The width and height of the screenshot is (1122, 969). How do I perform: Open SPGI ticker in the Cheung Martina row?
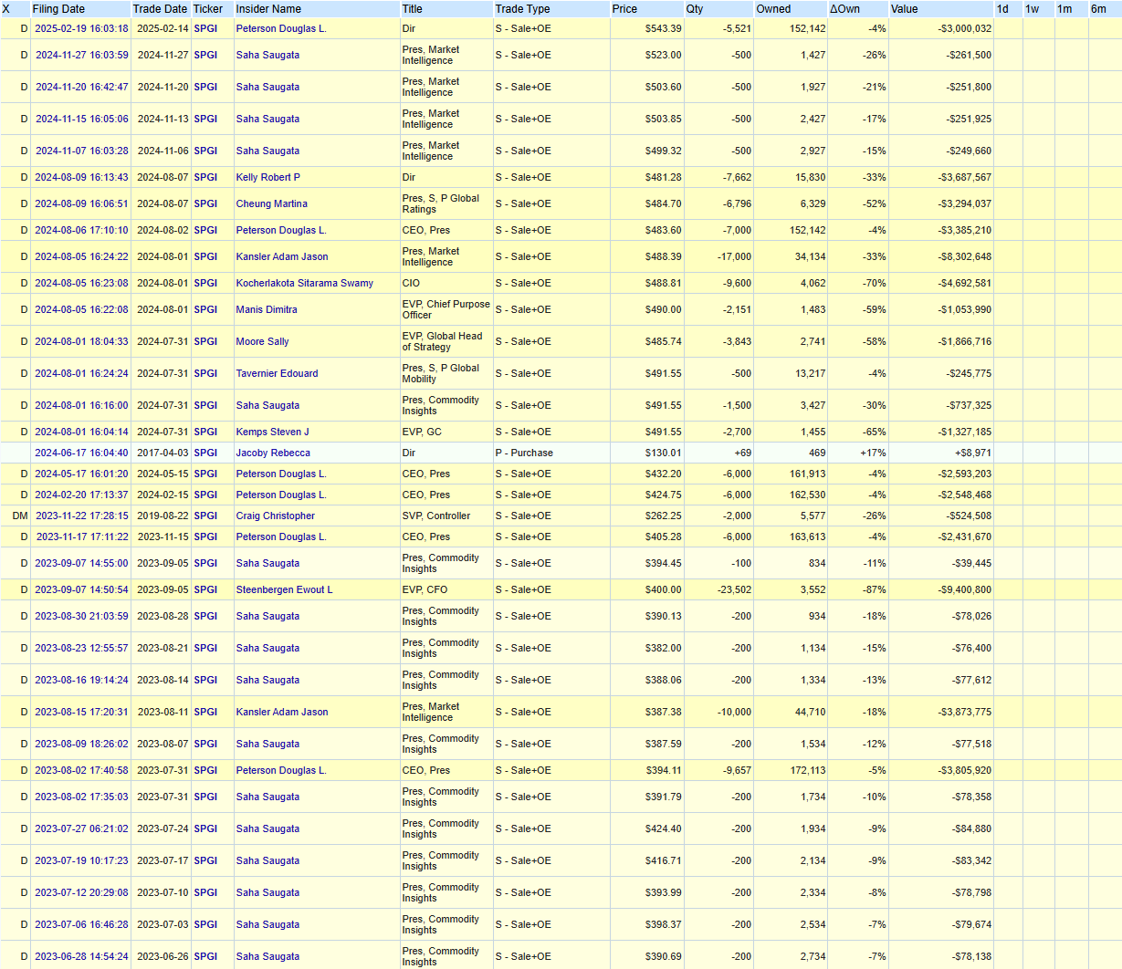206,203
